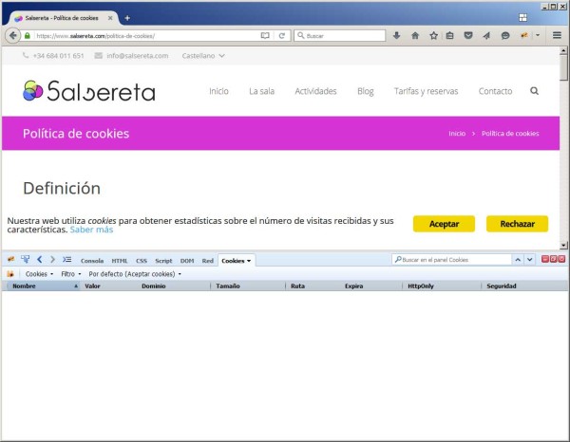Switch to the Consola tab
Screen dimensions: 570x442
coord(92,261)
